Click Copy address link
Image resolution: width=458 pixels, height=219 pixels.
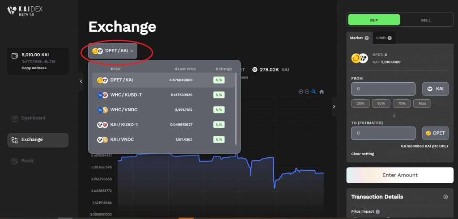coord(34,68)
